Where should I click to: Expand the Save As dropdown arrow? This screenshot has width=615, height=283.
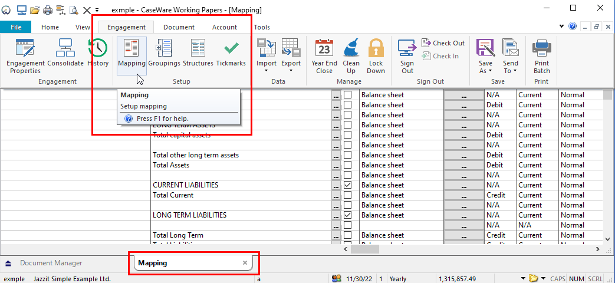(x=490, y=71)
